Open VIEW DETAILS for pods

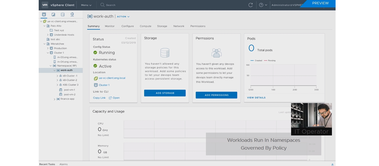[x=256, y=98]
